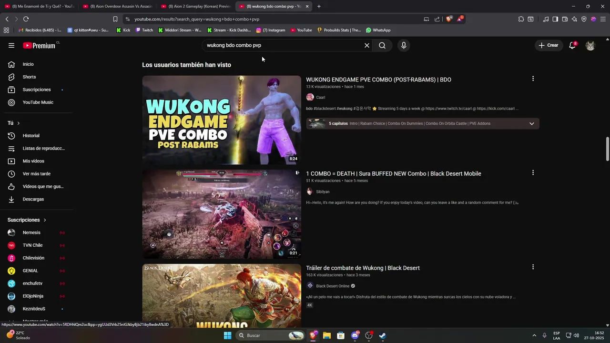Go back in browser history
610x343 pixels.
(7, 19)
